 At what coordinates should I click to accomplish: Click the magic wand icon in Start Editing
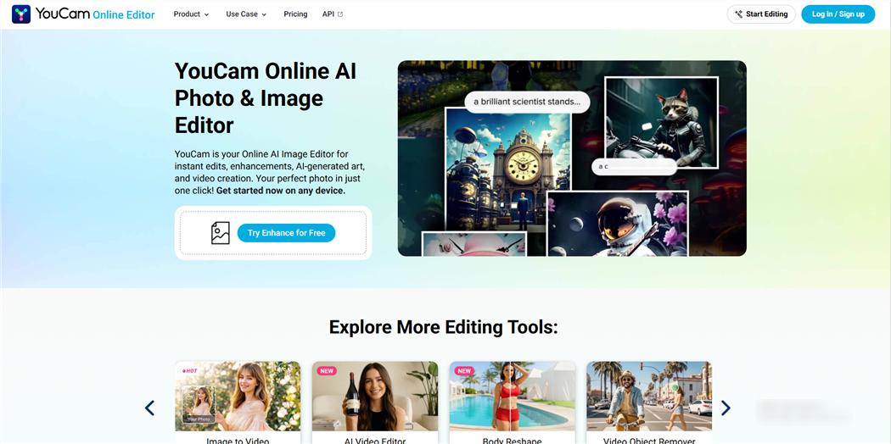739,14
